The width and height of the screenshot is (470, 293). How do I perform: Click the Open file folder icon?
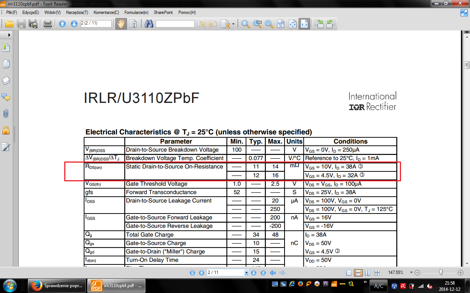[9, 24]
